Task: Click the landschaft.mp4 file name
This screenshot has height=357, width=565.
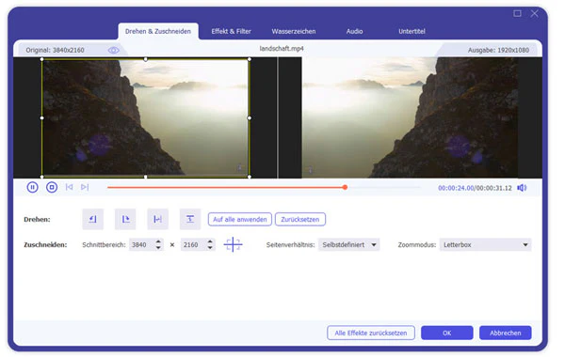Action: (282, 49)
